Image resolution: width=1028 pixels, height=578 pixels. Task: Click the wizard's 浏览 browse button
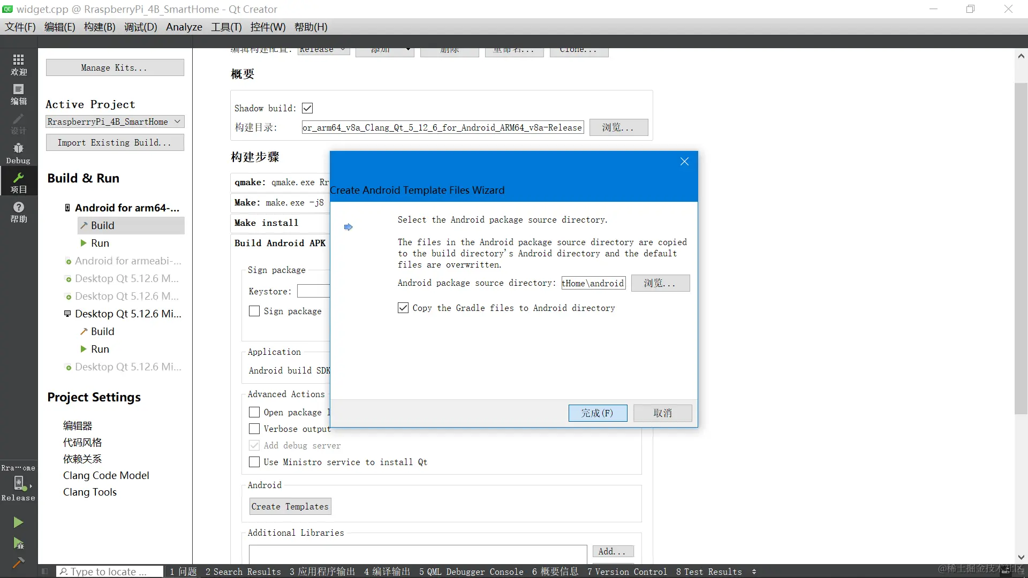pos(660,283)
